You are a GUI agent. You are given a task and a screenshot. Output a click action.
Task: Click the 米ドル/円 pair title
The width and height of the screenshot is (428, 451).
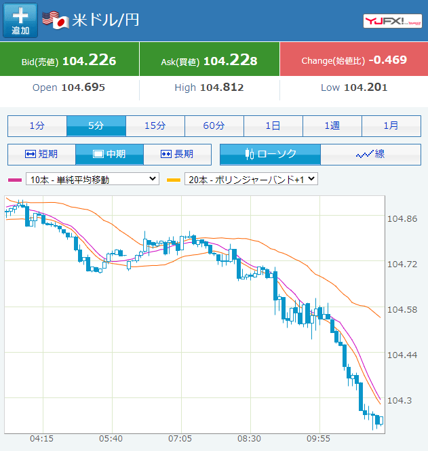tap(106, 20)
